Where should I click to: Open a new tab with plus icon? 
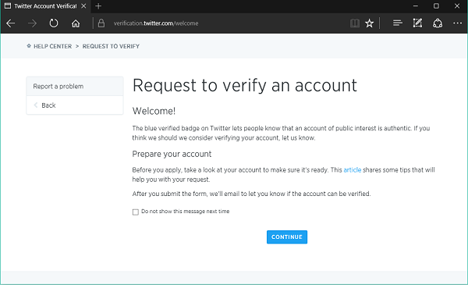tap(98, 6)
